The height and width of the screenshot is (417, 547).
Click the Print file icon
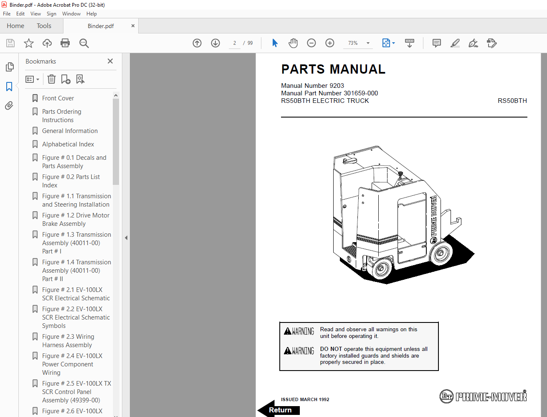pyautogui.click(x=65, y=43)
